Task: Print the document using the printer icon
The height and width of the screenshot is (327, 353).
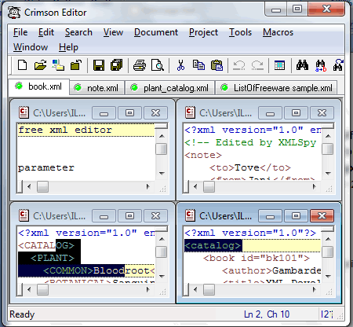Action: tap(140, 65)
